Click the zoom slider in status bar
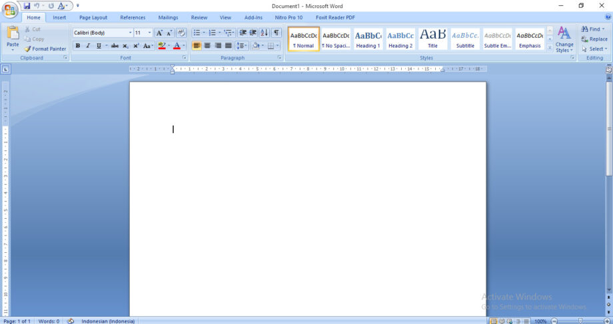Image resolution: width=613 pixels, height=324 pixels. [x=580, y=321]
